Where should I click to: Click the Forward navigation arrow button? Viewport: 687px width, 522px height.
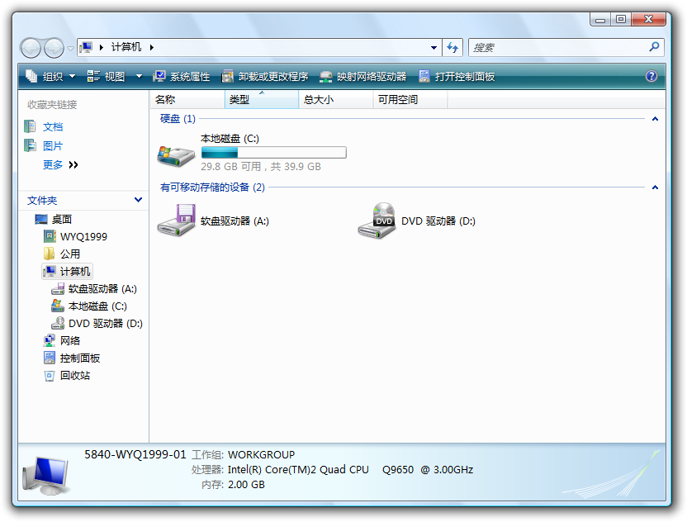(x=54, y=48)
